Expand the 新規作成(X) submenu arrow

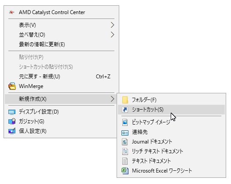click(x=112, y=99)
